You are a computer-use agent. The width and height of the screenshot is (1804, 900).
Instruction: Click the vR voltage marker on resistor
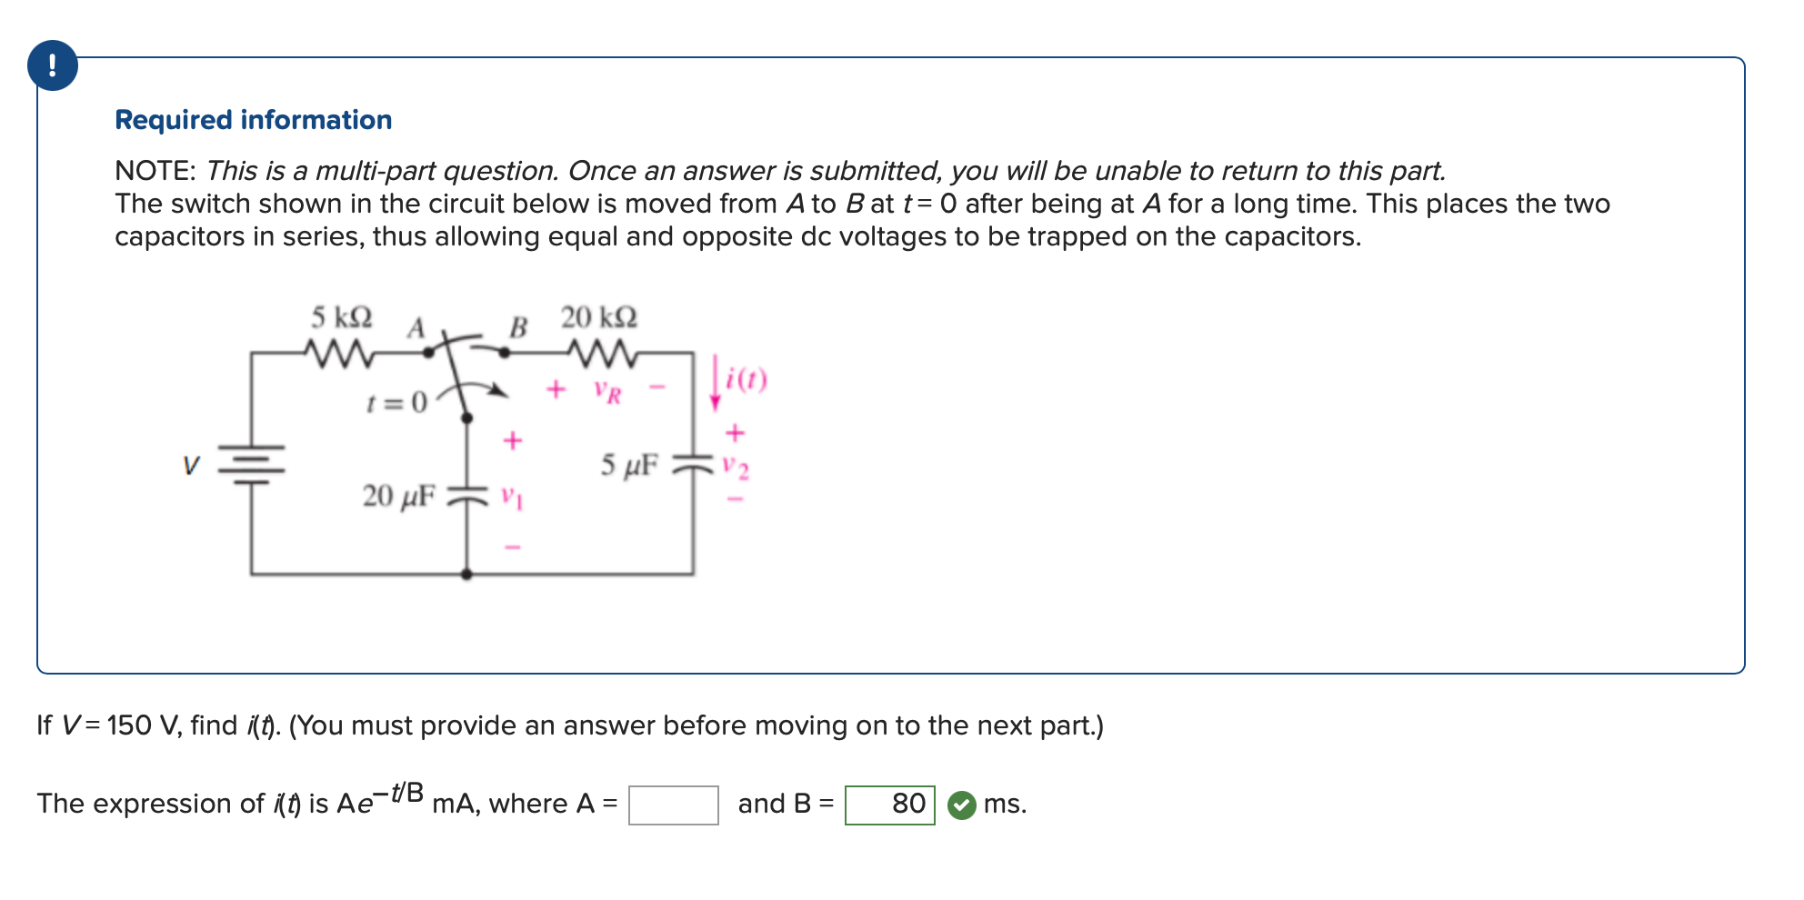(607, 389)
